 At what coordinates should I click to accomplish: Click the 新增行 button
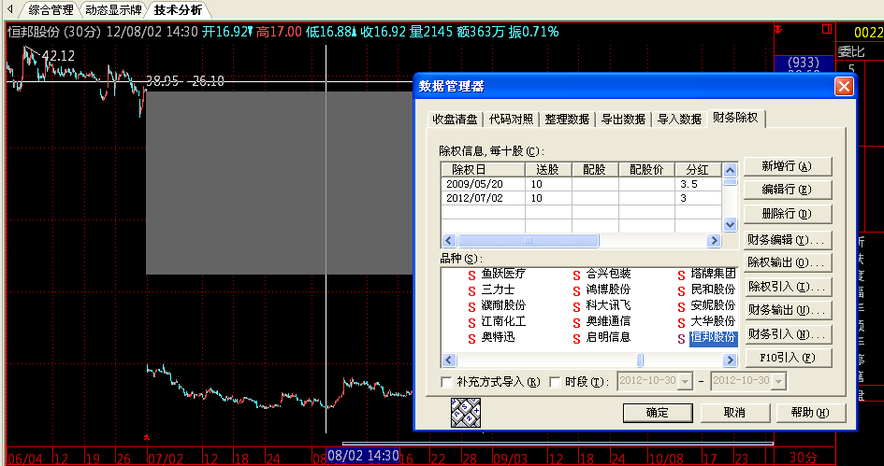786,166
